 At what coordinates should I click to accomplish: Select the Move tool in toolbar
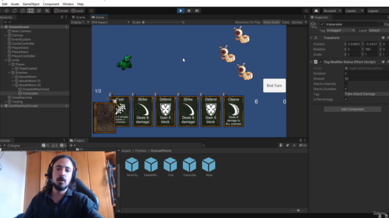pyautogui.click(x=7, y=11)
